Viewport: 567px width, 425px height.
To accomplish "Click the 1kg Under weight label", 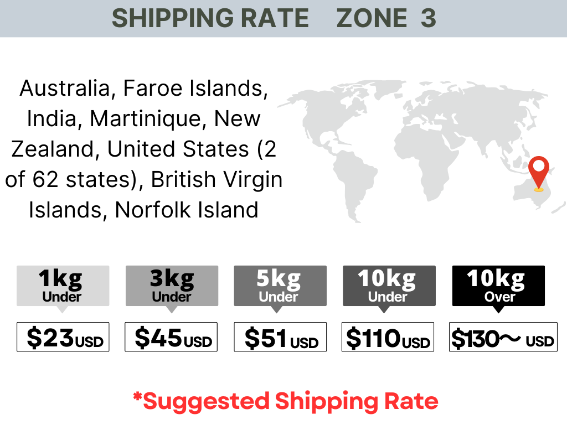I will tap(63, 286).
